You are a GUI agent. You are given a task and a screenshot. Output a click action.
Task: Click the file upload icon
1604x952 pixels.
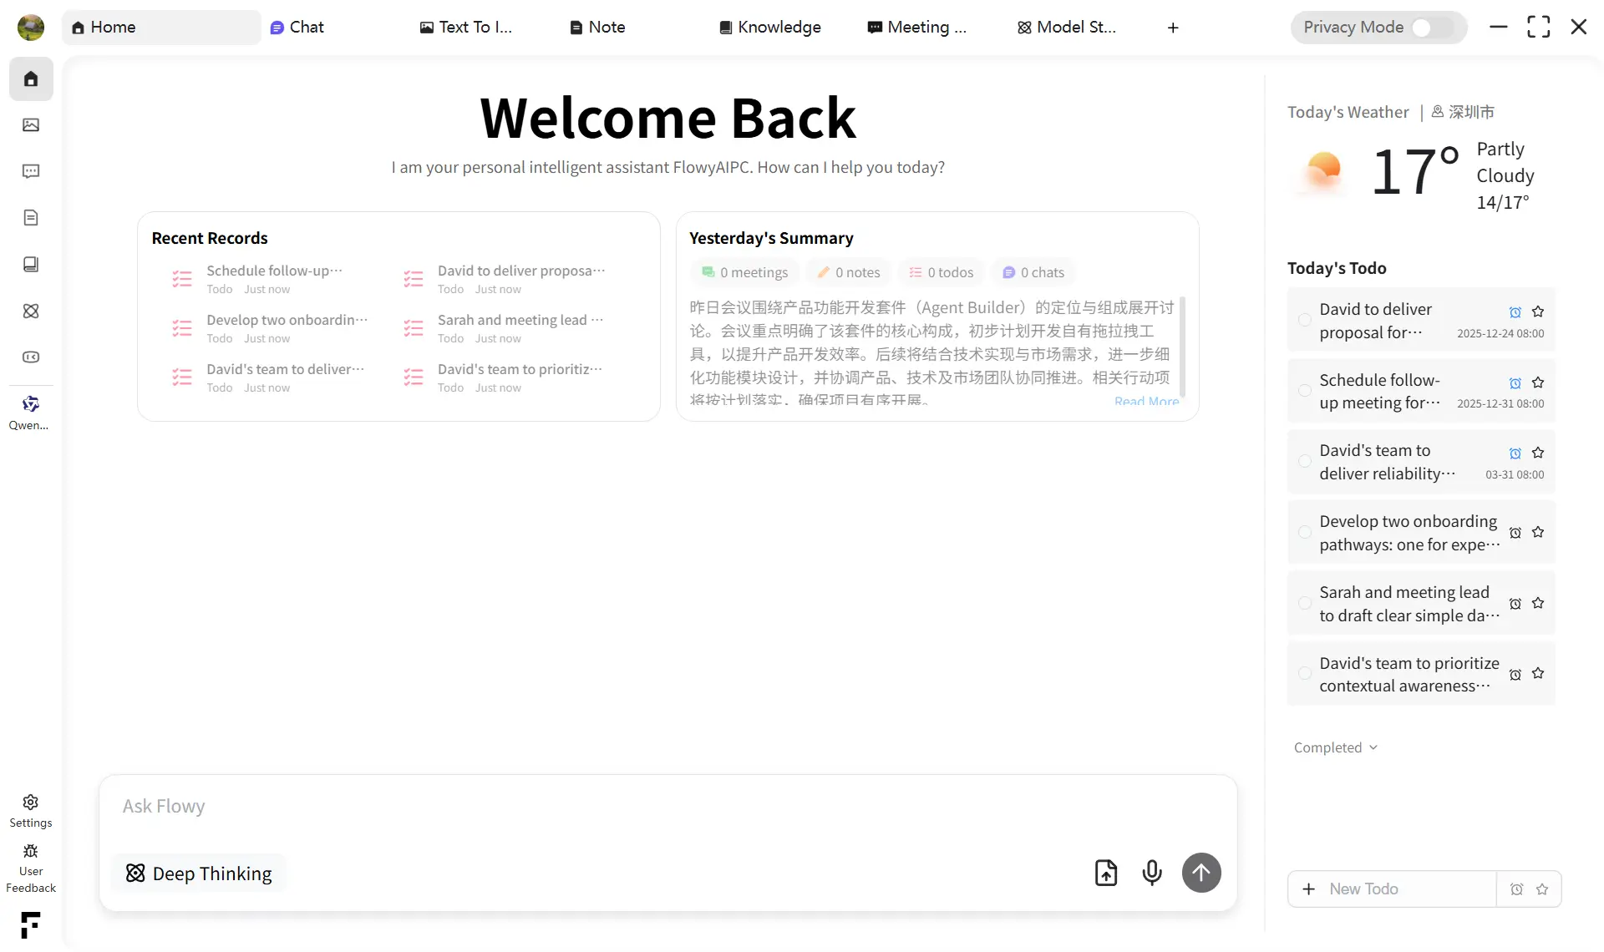(x=1105, y=873)
